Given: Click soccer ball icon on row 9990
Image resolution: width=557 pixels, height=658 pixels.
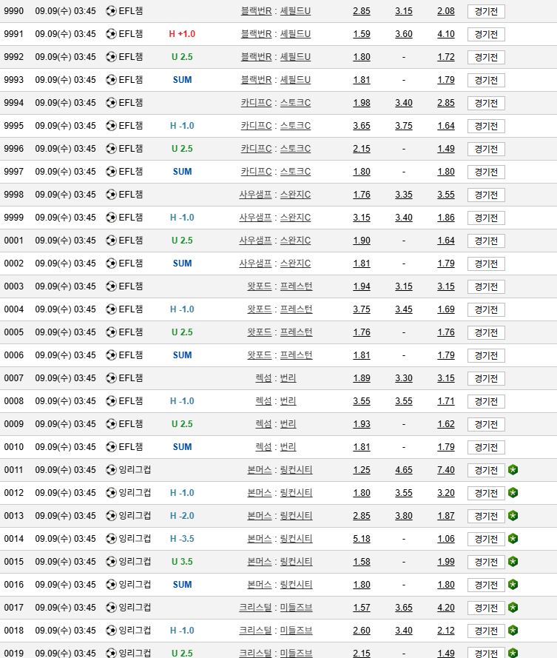Looking at the screenshot, I should tap(111, 11).
